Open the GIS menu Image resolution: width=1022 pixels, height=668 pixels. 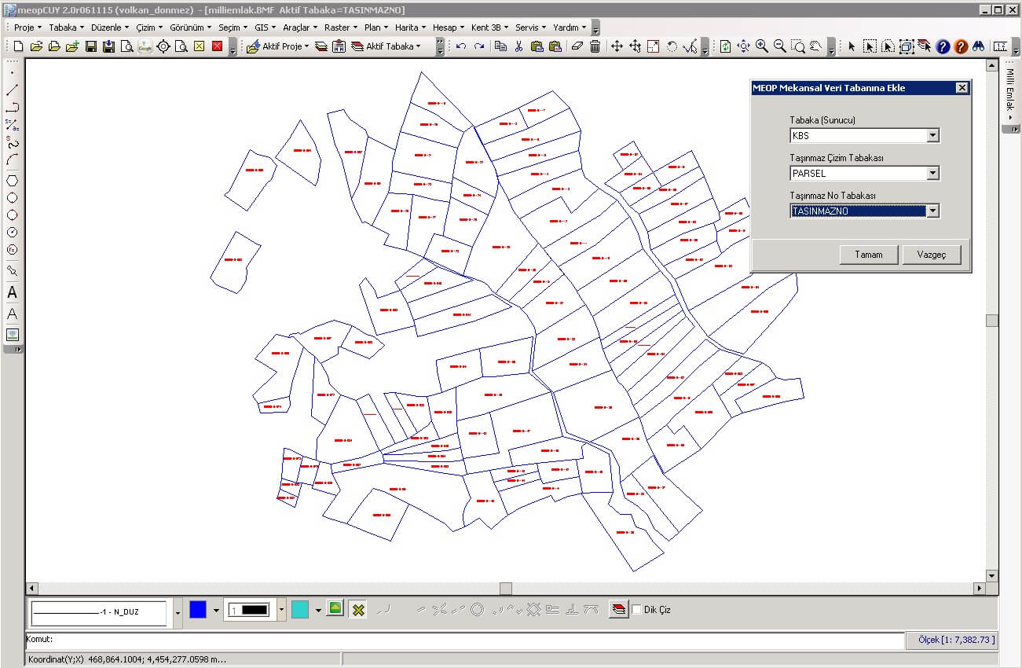[264, 27]
